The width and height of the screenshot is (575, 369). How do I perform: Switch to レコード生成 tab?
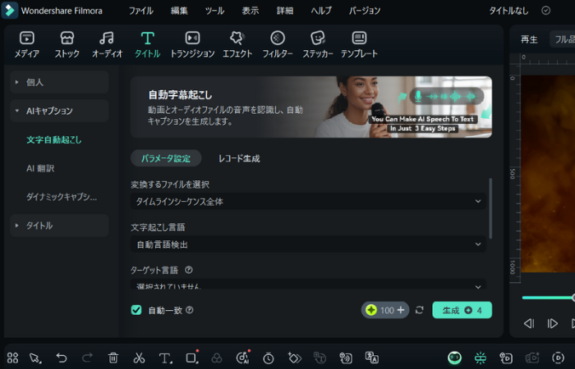pos(239,158)
